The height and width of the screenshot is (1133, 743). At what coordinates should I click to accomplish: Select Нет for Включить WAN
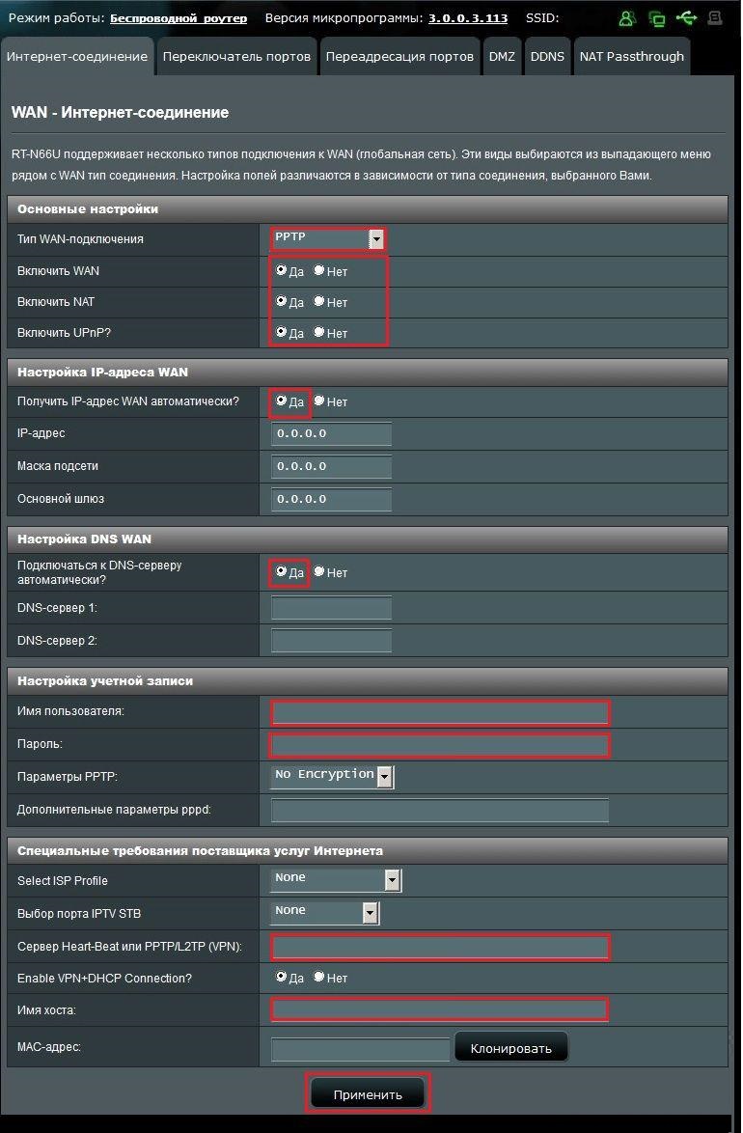318,271
